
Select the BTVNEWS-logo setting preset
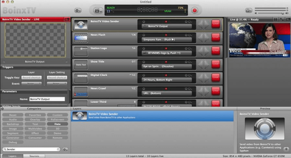167,53
